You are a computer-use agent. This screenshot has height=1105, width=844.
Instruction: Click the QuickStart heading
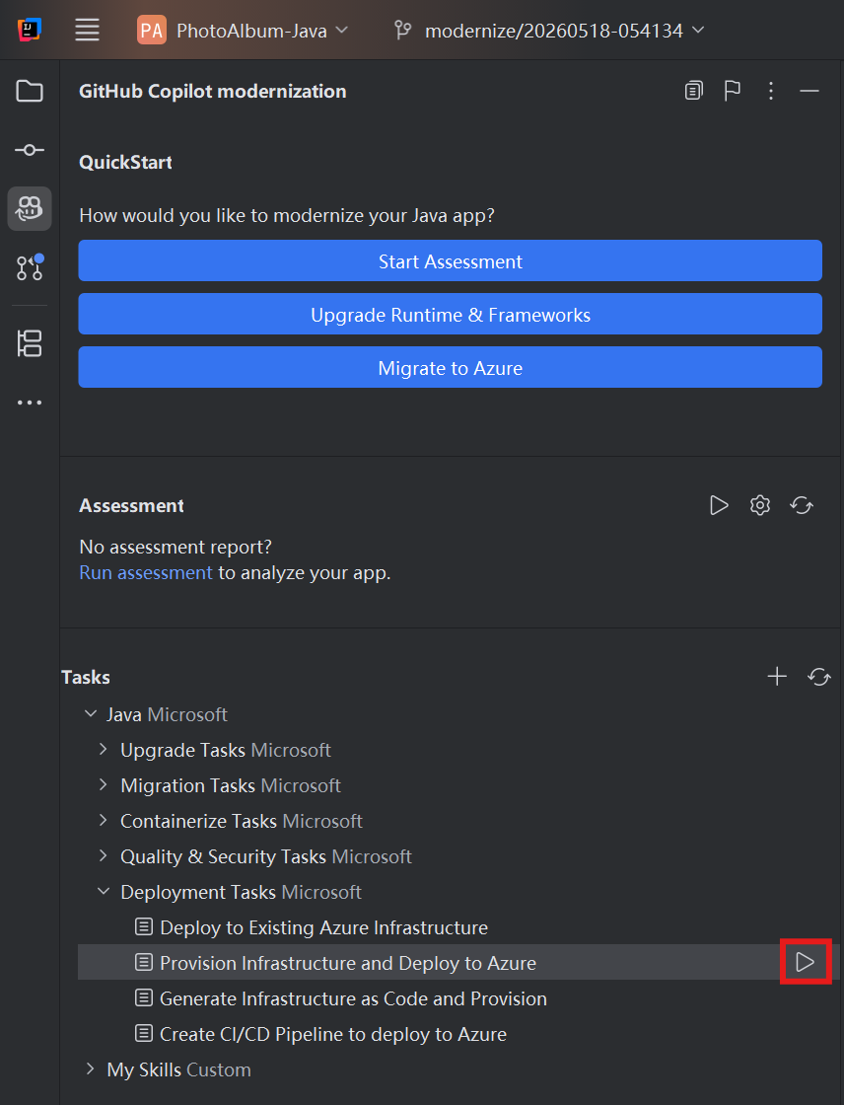pyautogui.click(x=125, y=162)
